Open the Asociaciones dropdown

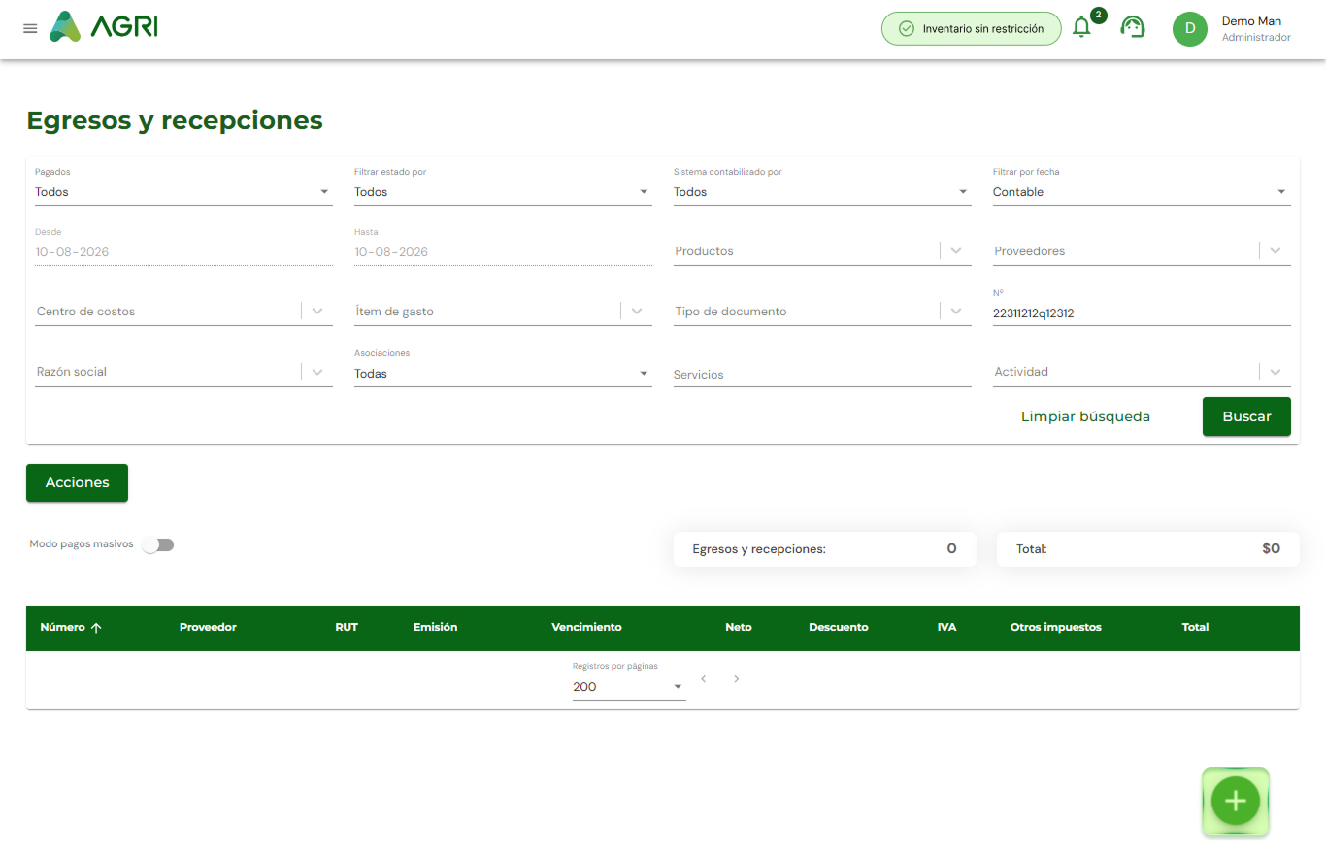(x=503, y=374)
